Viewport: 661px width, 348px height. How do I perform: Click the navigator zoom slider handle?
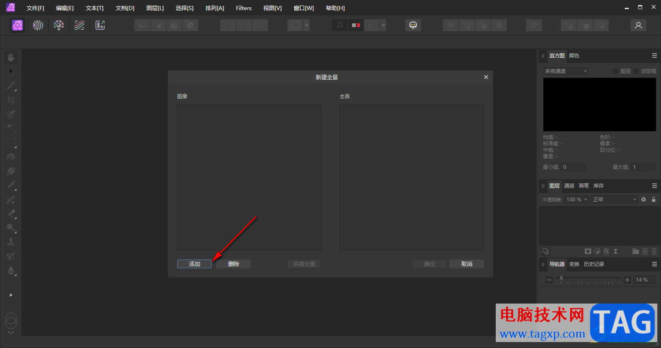pos(561,278)
